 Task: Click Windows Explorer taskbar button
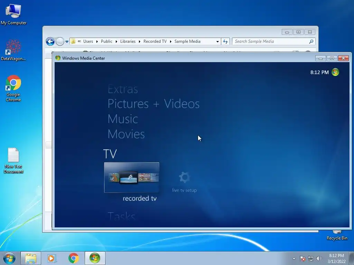coord(31,258)
